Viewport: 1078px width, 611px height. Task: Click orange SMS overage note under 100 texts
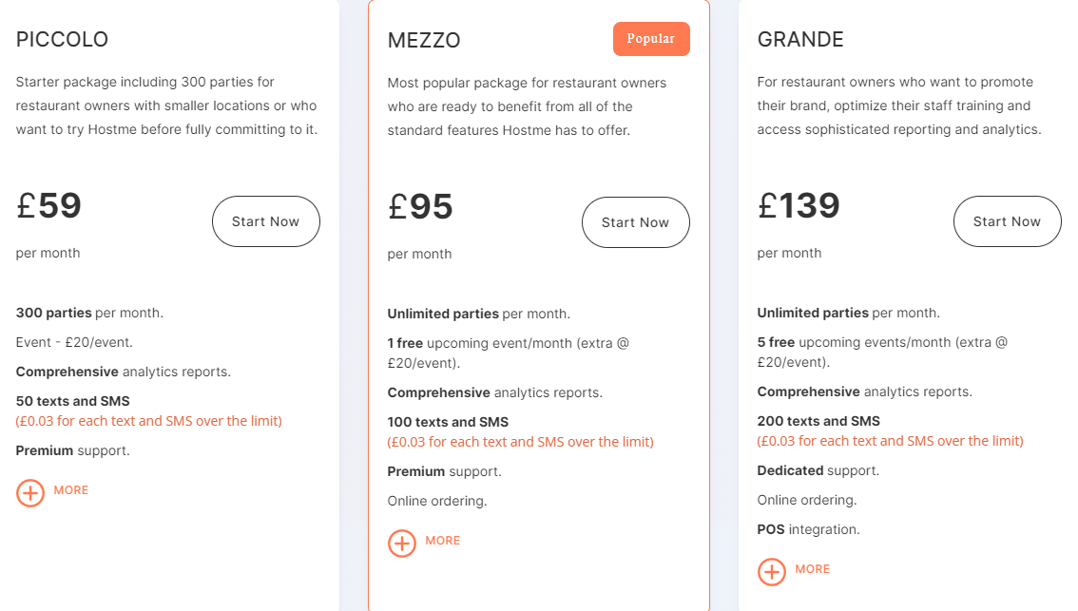pos(520,441)
